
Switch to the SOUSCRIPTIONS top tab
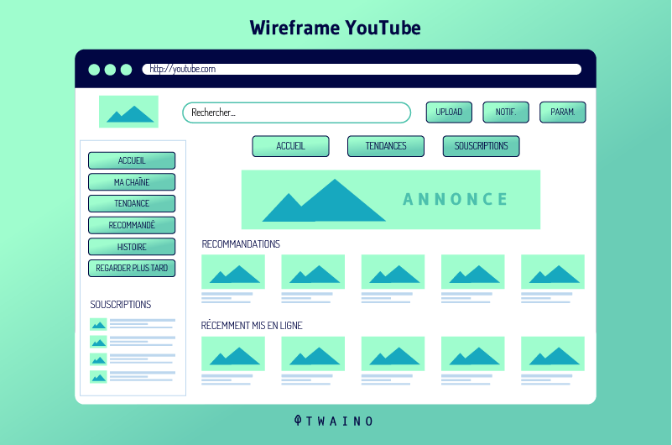pos(482,146)
